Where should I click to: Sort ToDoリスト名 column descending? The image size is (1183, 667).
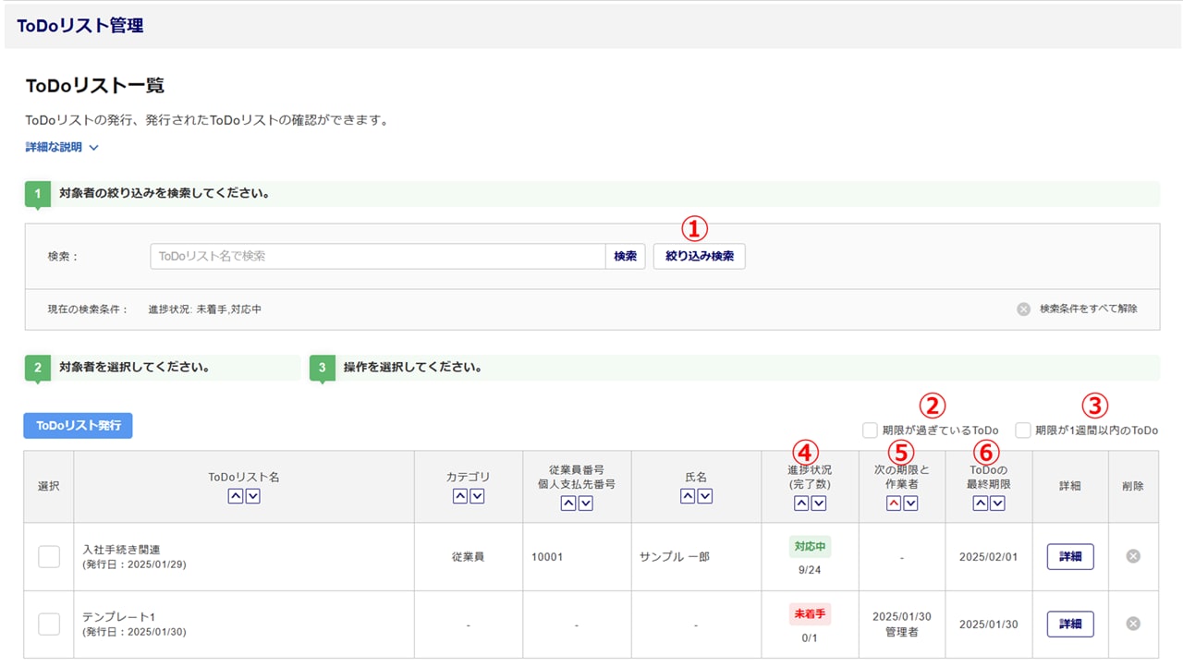pos(253,497)
